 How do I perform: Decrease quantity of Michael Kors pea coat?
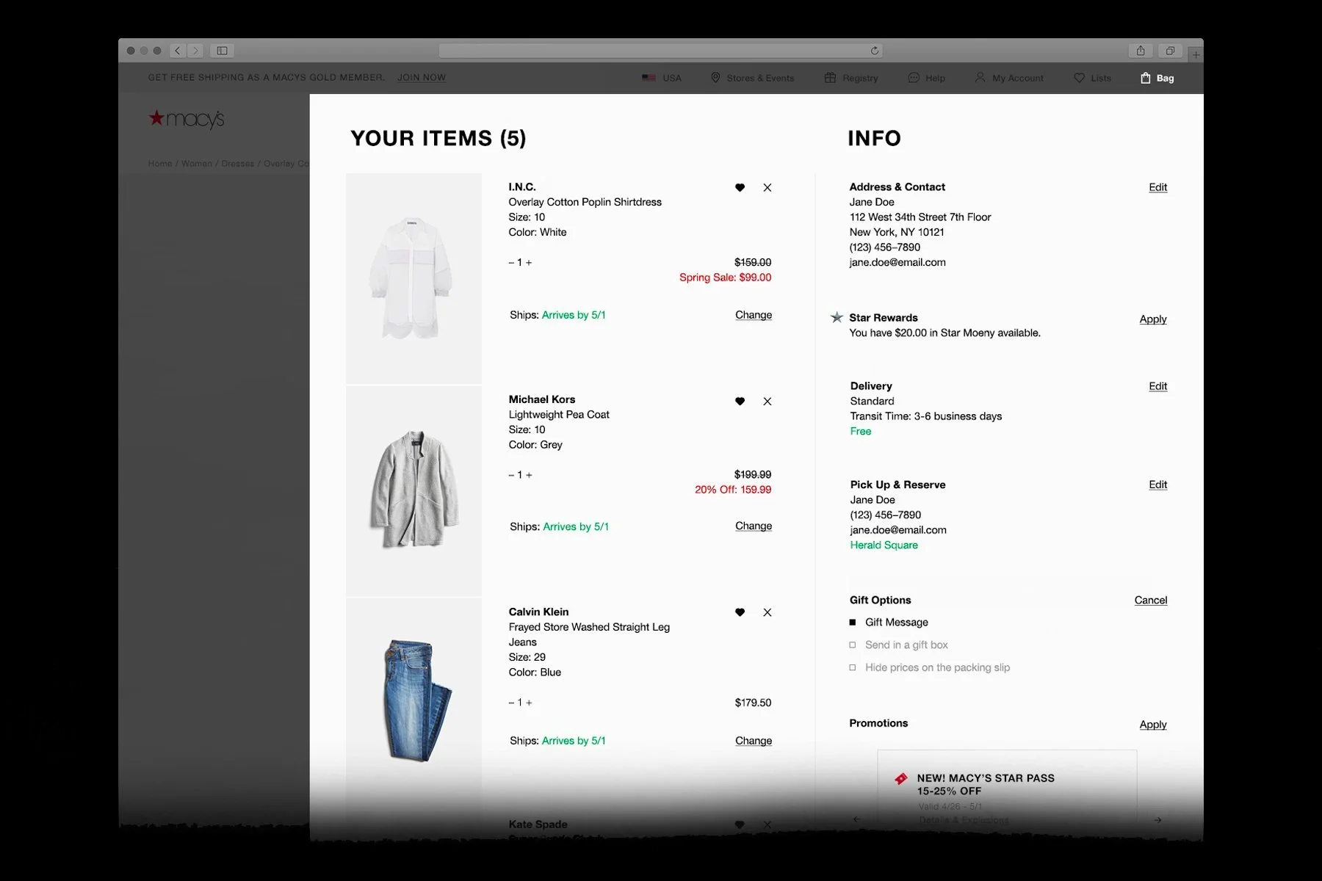coord(511,475)
